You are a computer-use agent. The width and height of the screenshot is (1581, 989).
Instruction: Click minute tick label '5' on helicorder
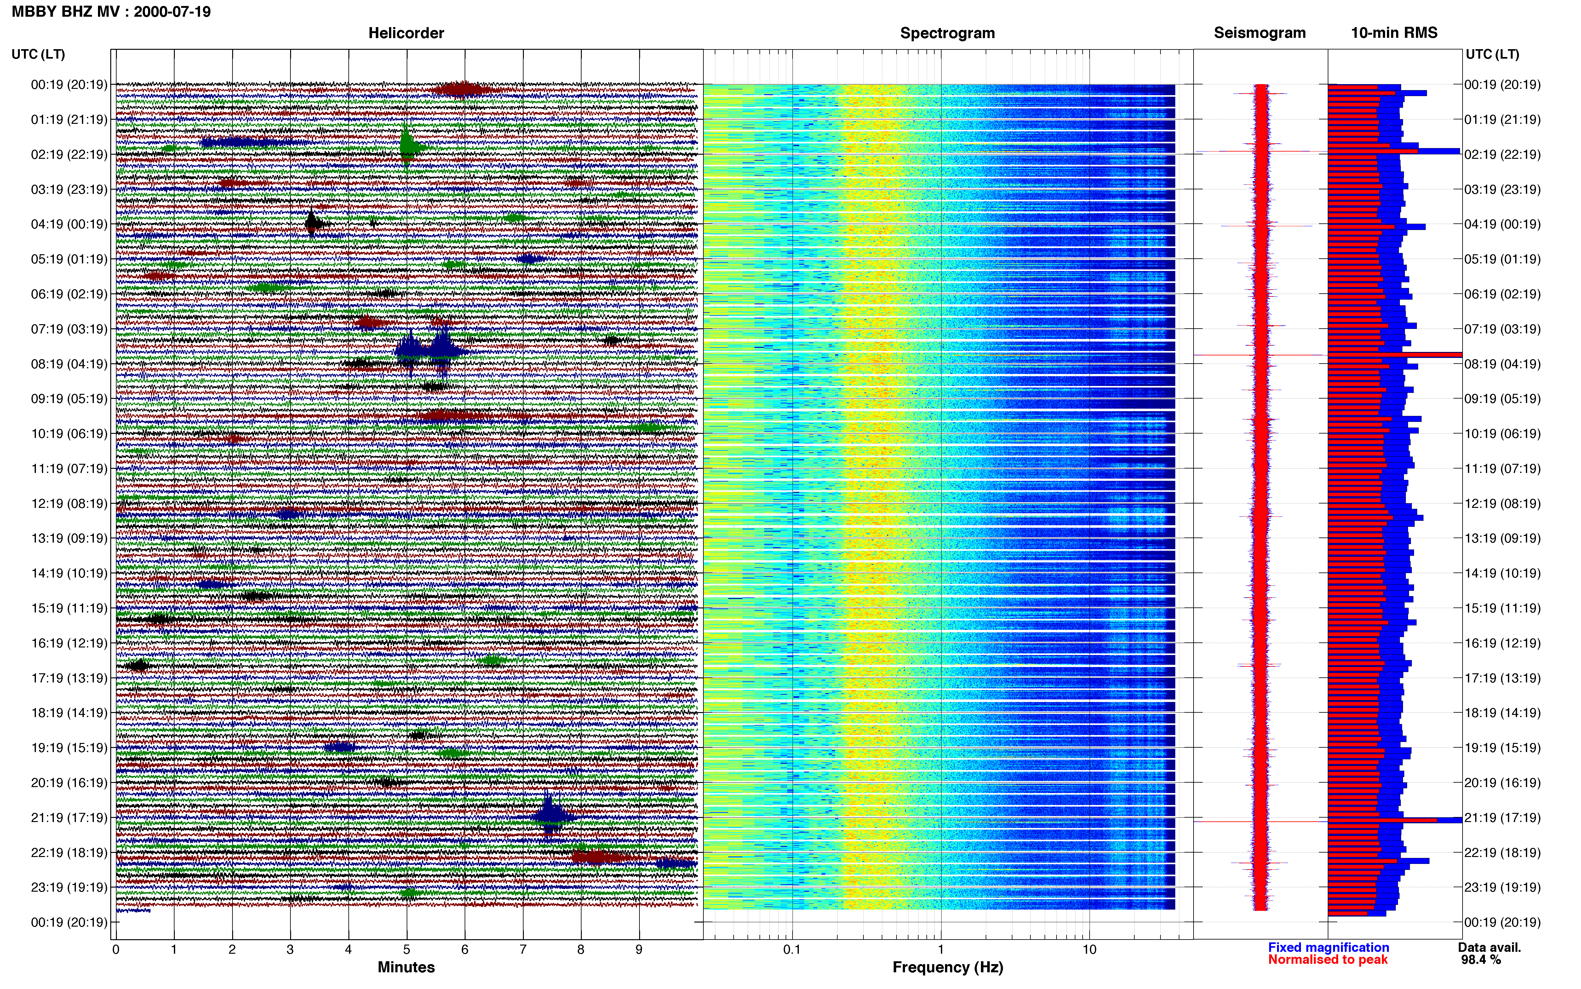407,949
